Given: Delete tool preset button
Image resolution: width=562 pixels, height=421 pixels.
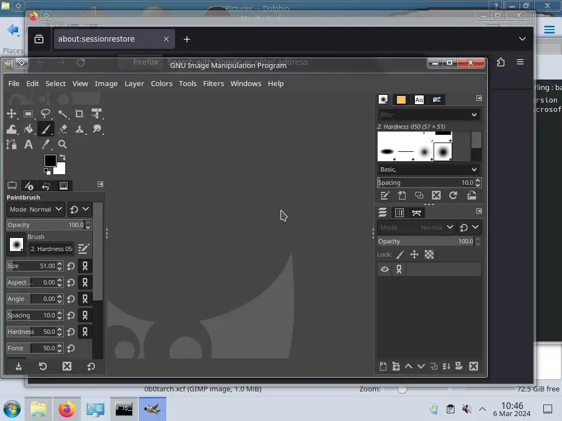Looking at the screenshot, I should (x=67, y=366).
